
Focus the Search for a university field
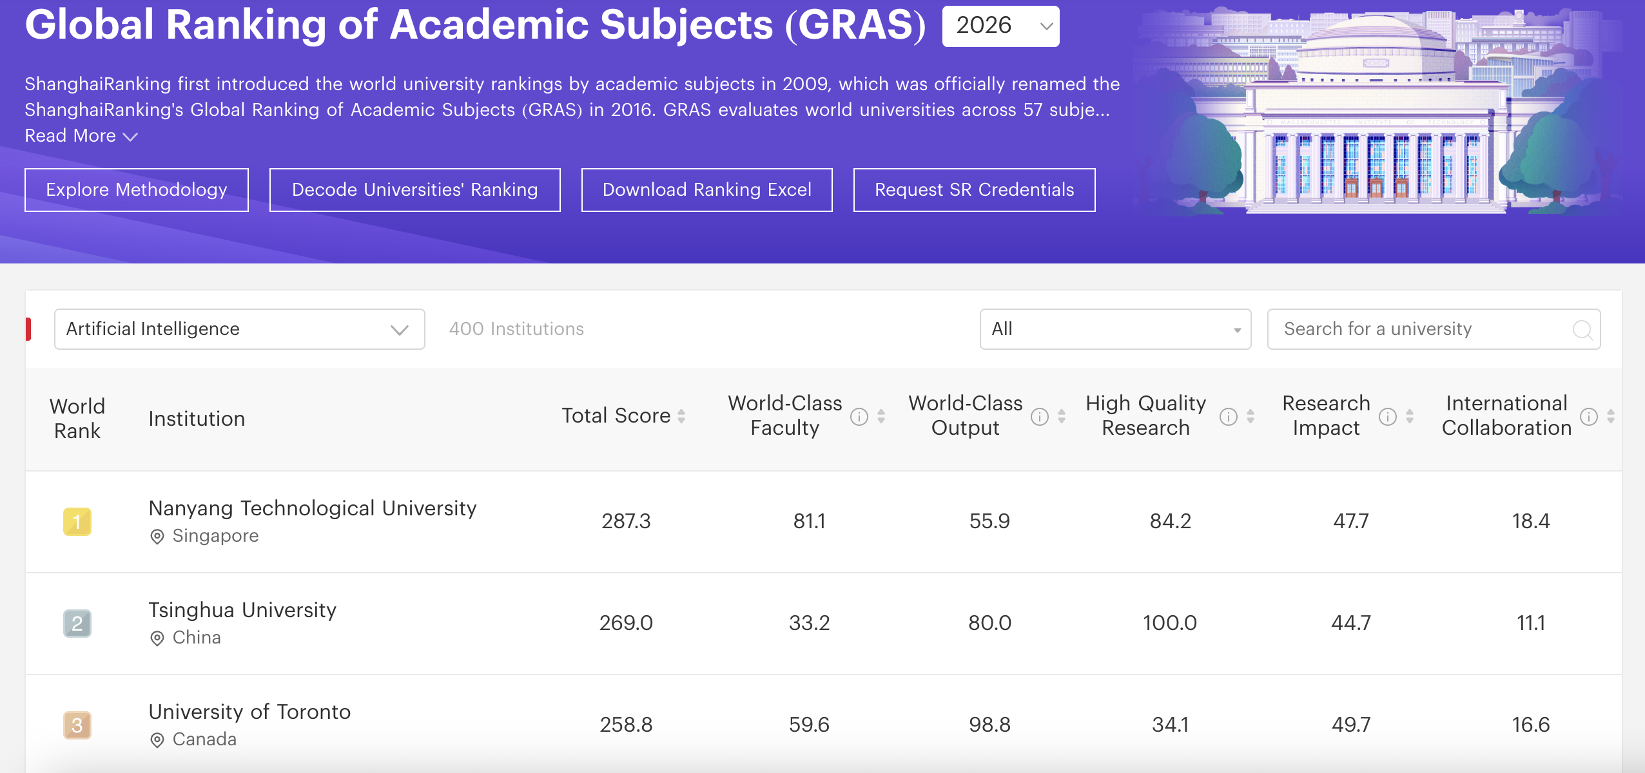coord(1434,329)
